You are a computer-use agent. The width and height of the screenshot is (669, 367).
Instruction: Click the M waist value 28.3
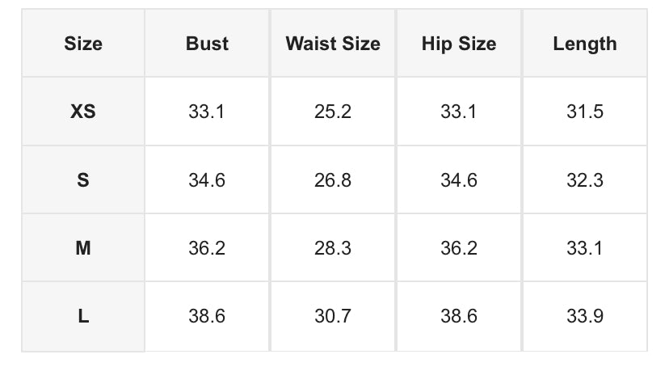tap(333, 248)
